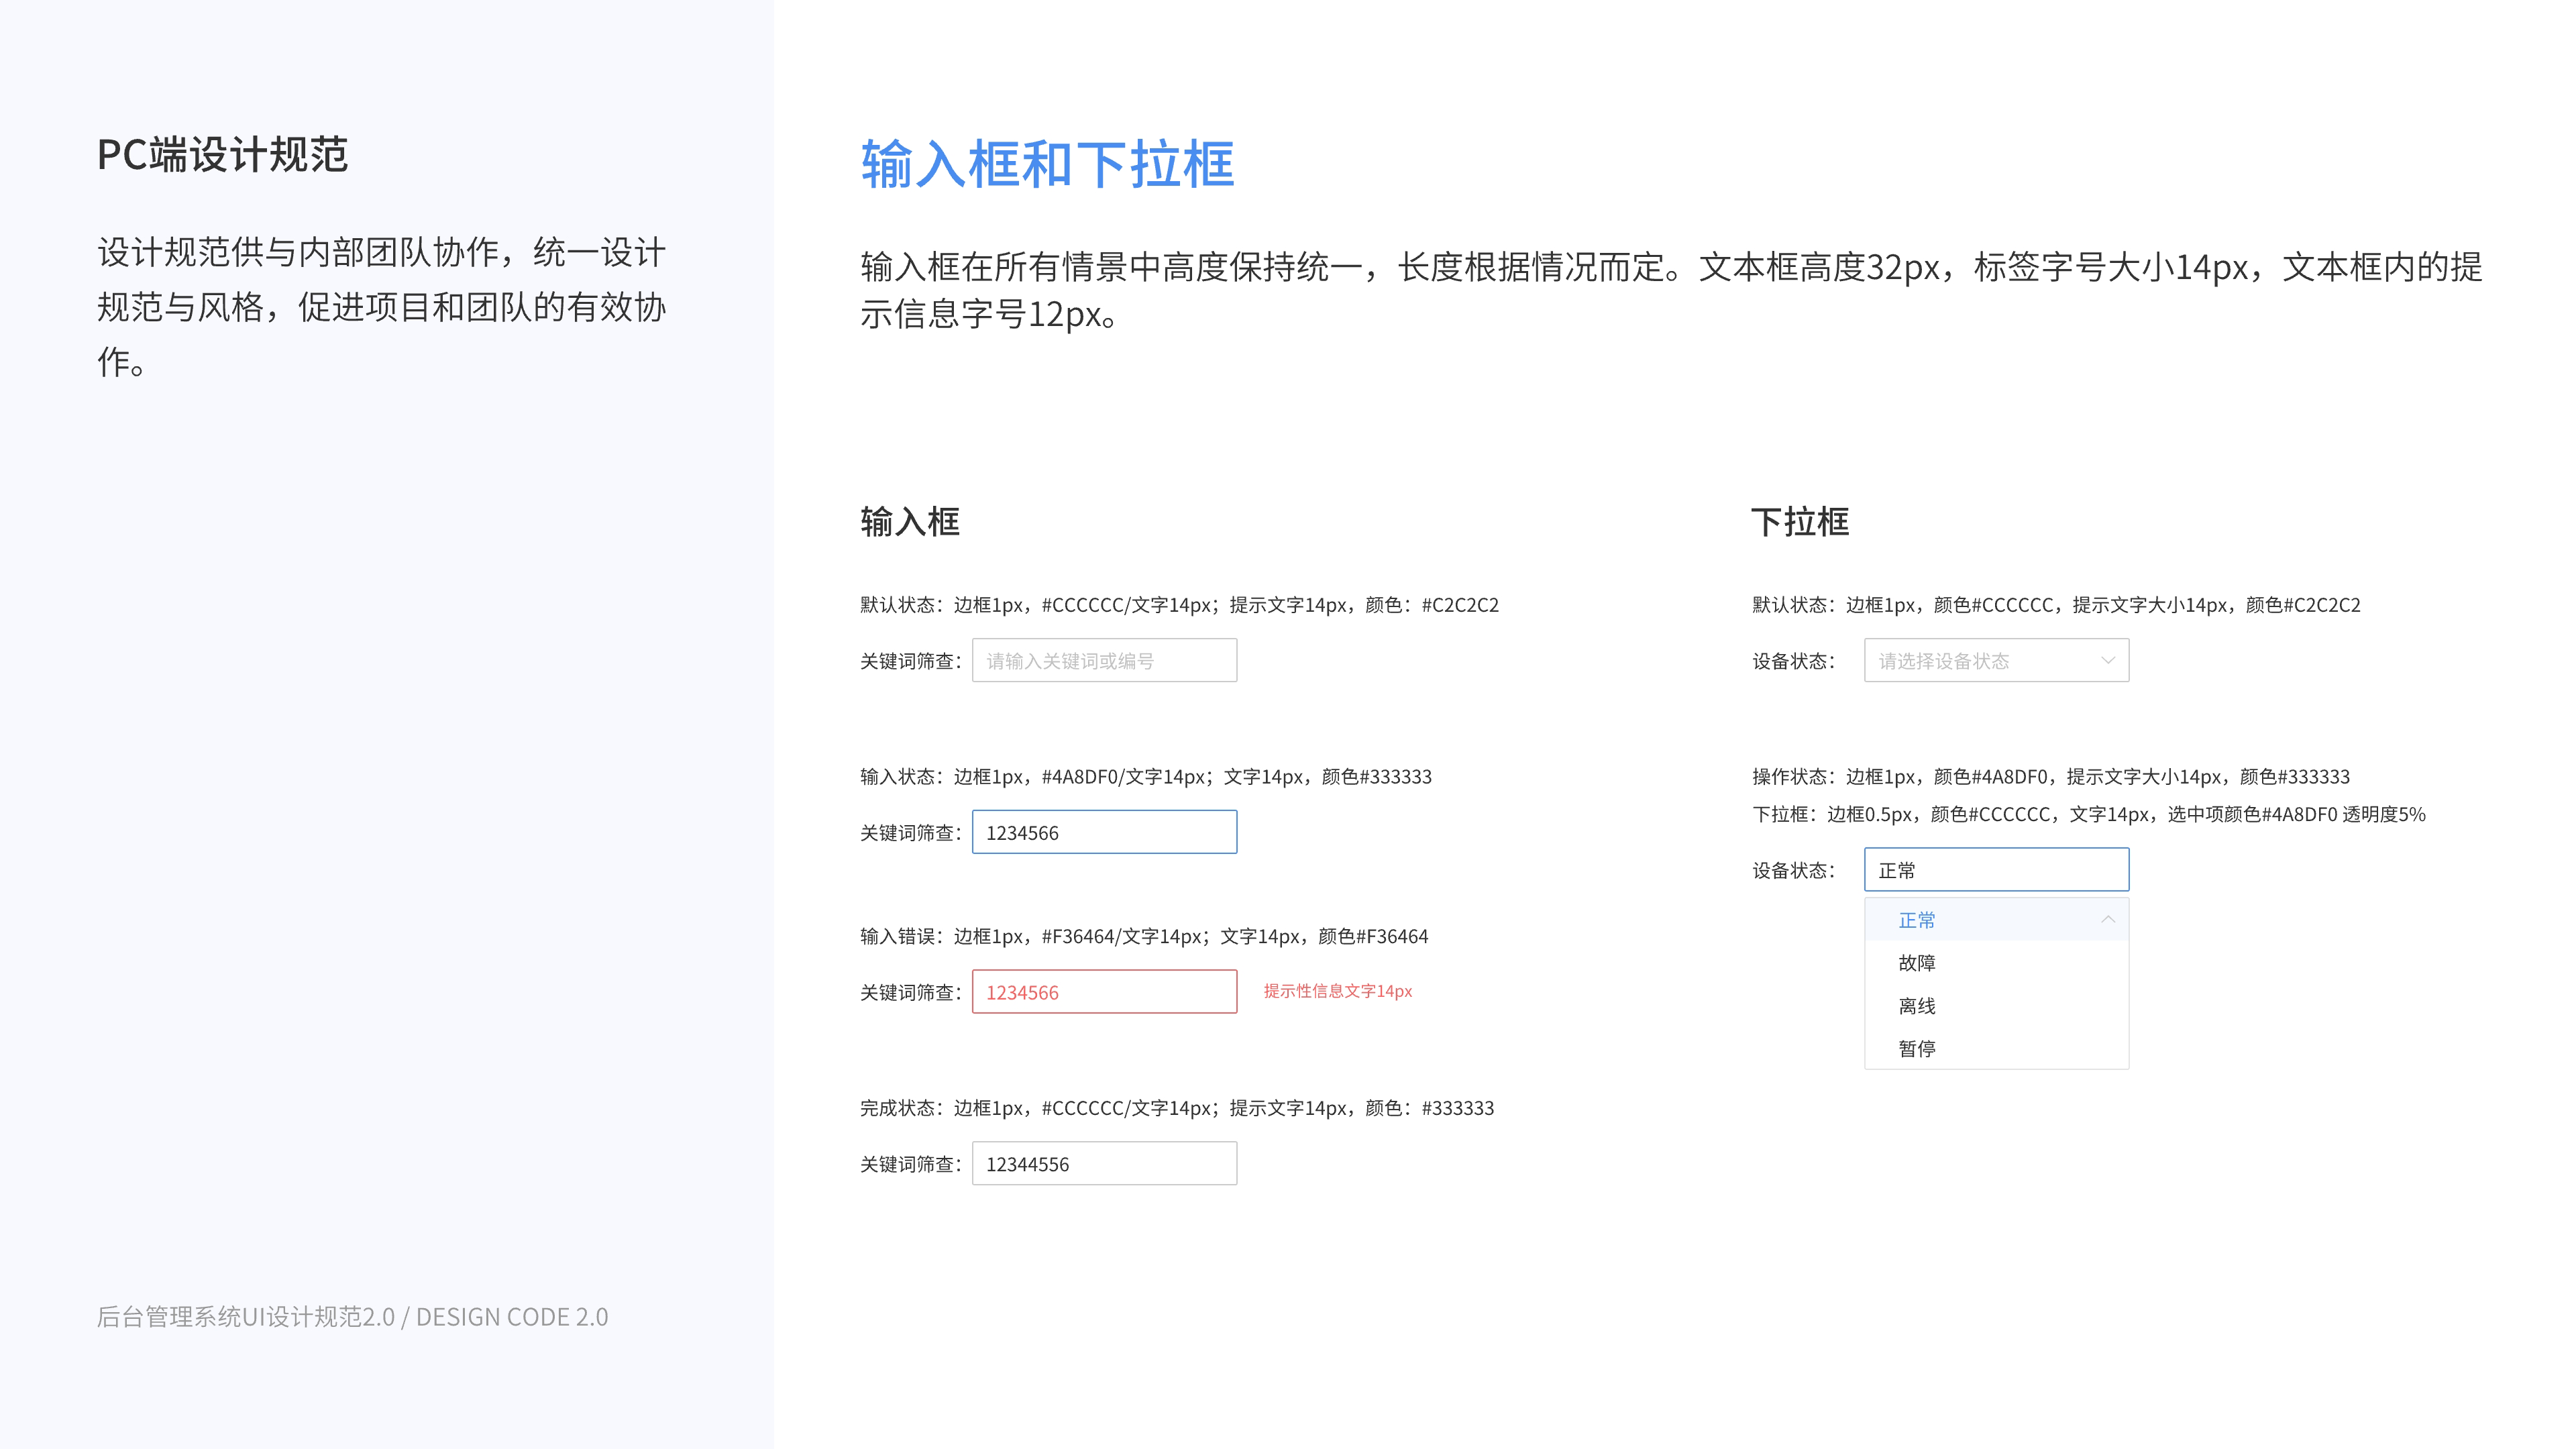Click 设备状态 label beside the open dropdown
The height and width of the screenshot is (1449, 2576).
click(x=1793, y=870)
